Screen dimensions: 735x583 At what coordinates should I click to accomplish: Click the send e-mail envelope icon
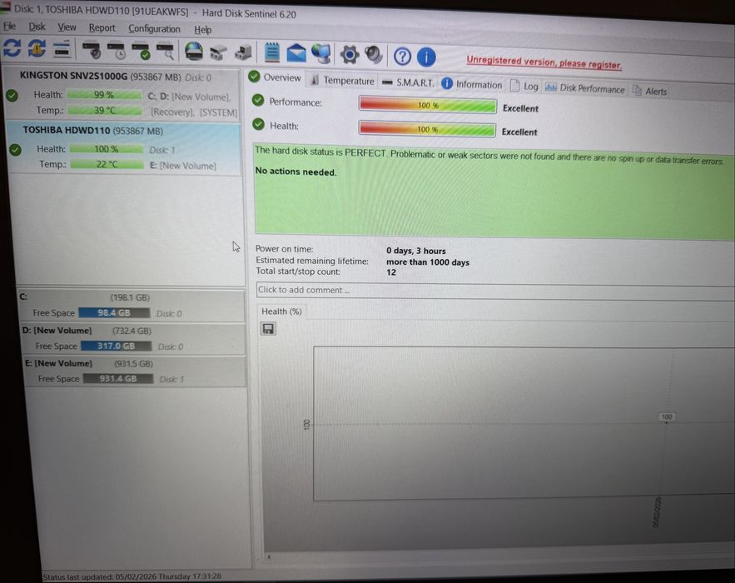pos(296,53)
